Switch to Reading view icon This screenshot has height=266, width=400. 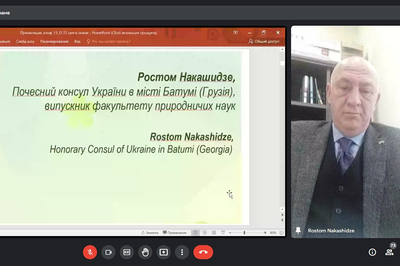click(214, 233)
